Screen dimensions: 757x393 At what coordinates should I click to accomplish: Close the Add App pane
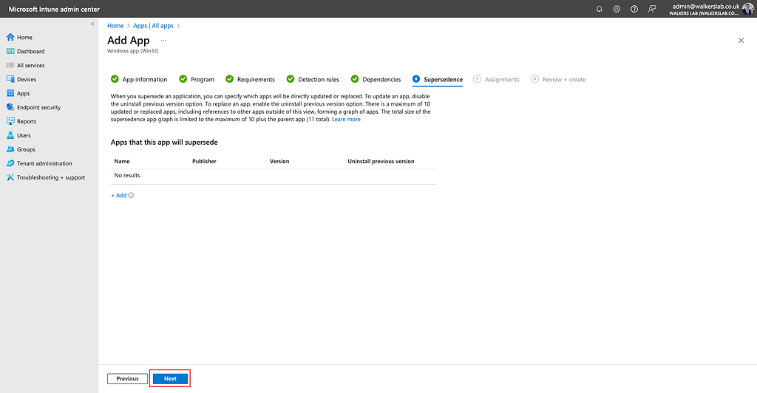pyautogui.click(x=741, y=41)
